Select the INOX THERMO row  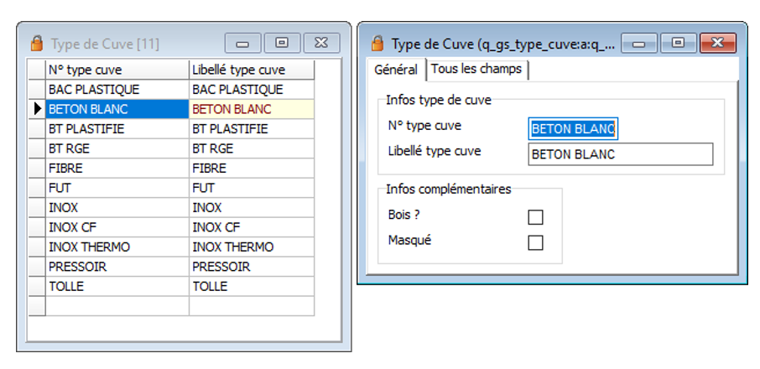coord(116,247)
